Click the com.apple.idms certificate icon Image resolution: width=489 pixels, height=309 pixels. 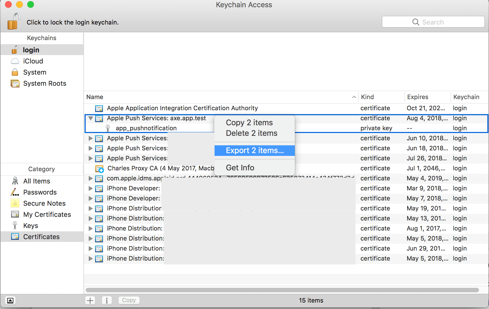click(x=99, y=178)
